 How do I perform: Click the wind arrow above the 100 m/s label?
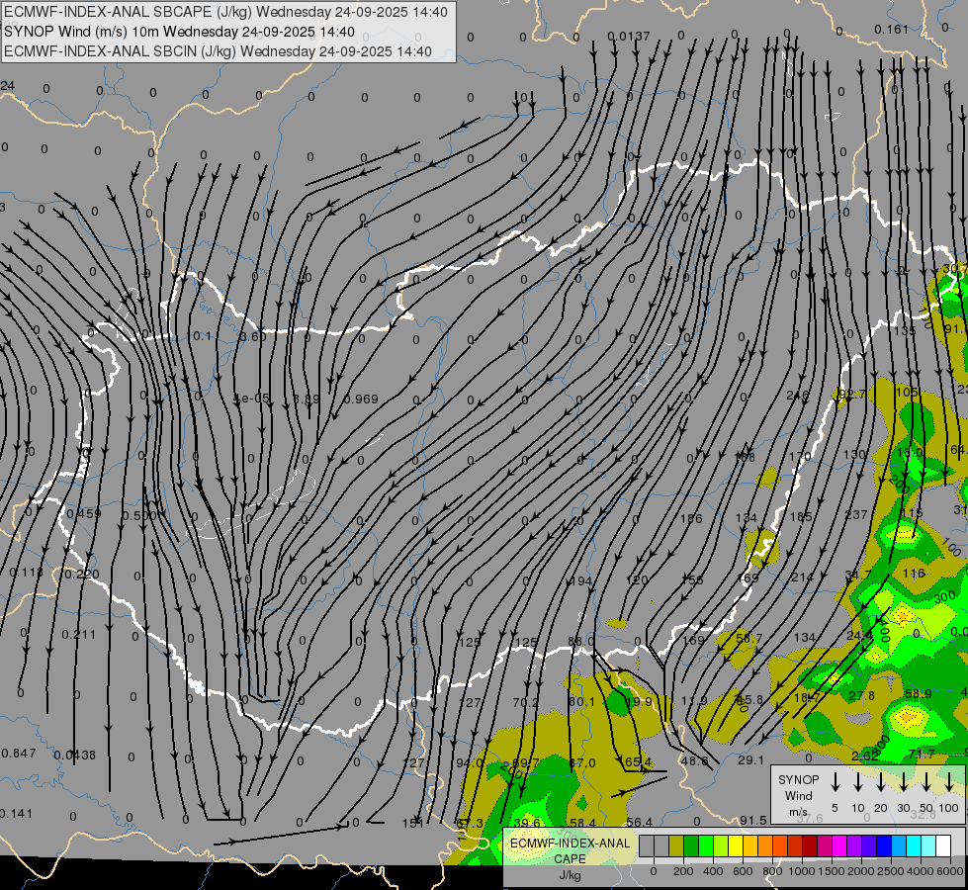(949, 782)
